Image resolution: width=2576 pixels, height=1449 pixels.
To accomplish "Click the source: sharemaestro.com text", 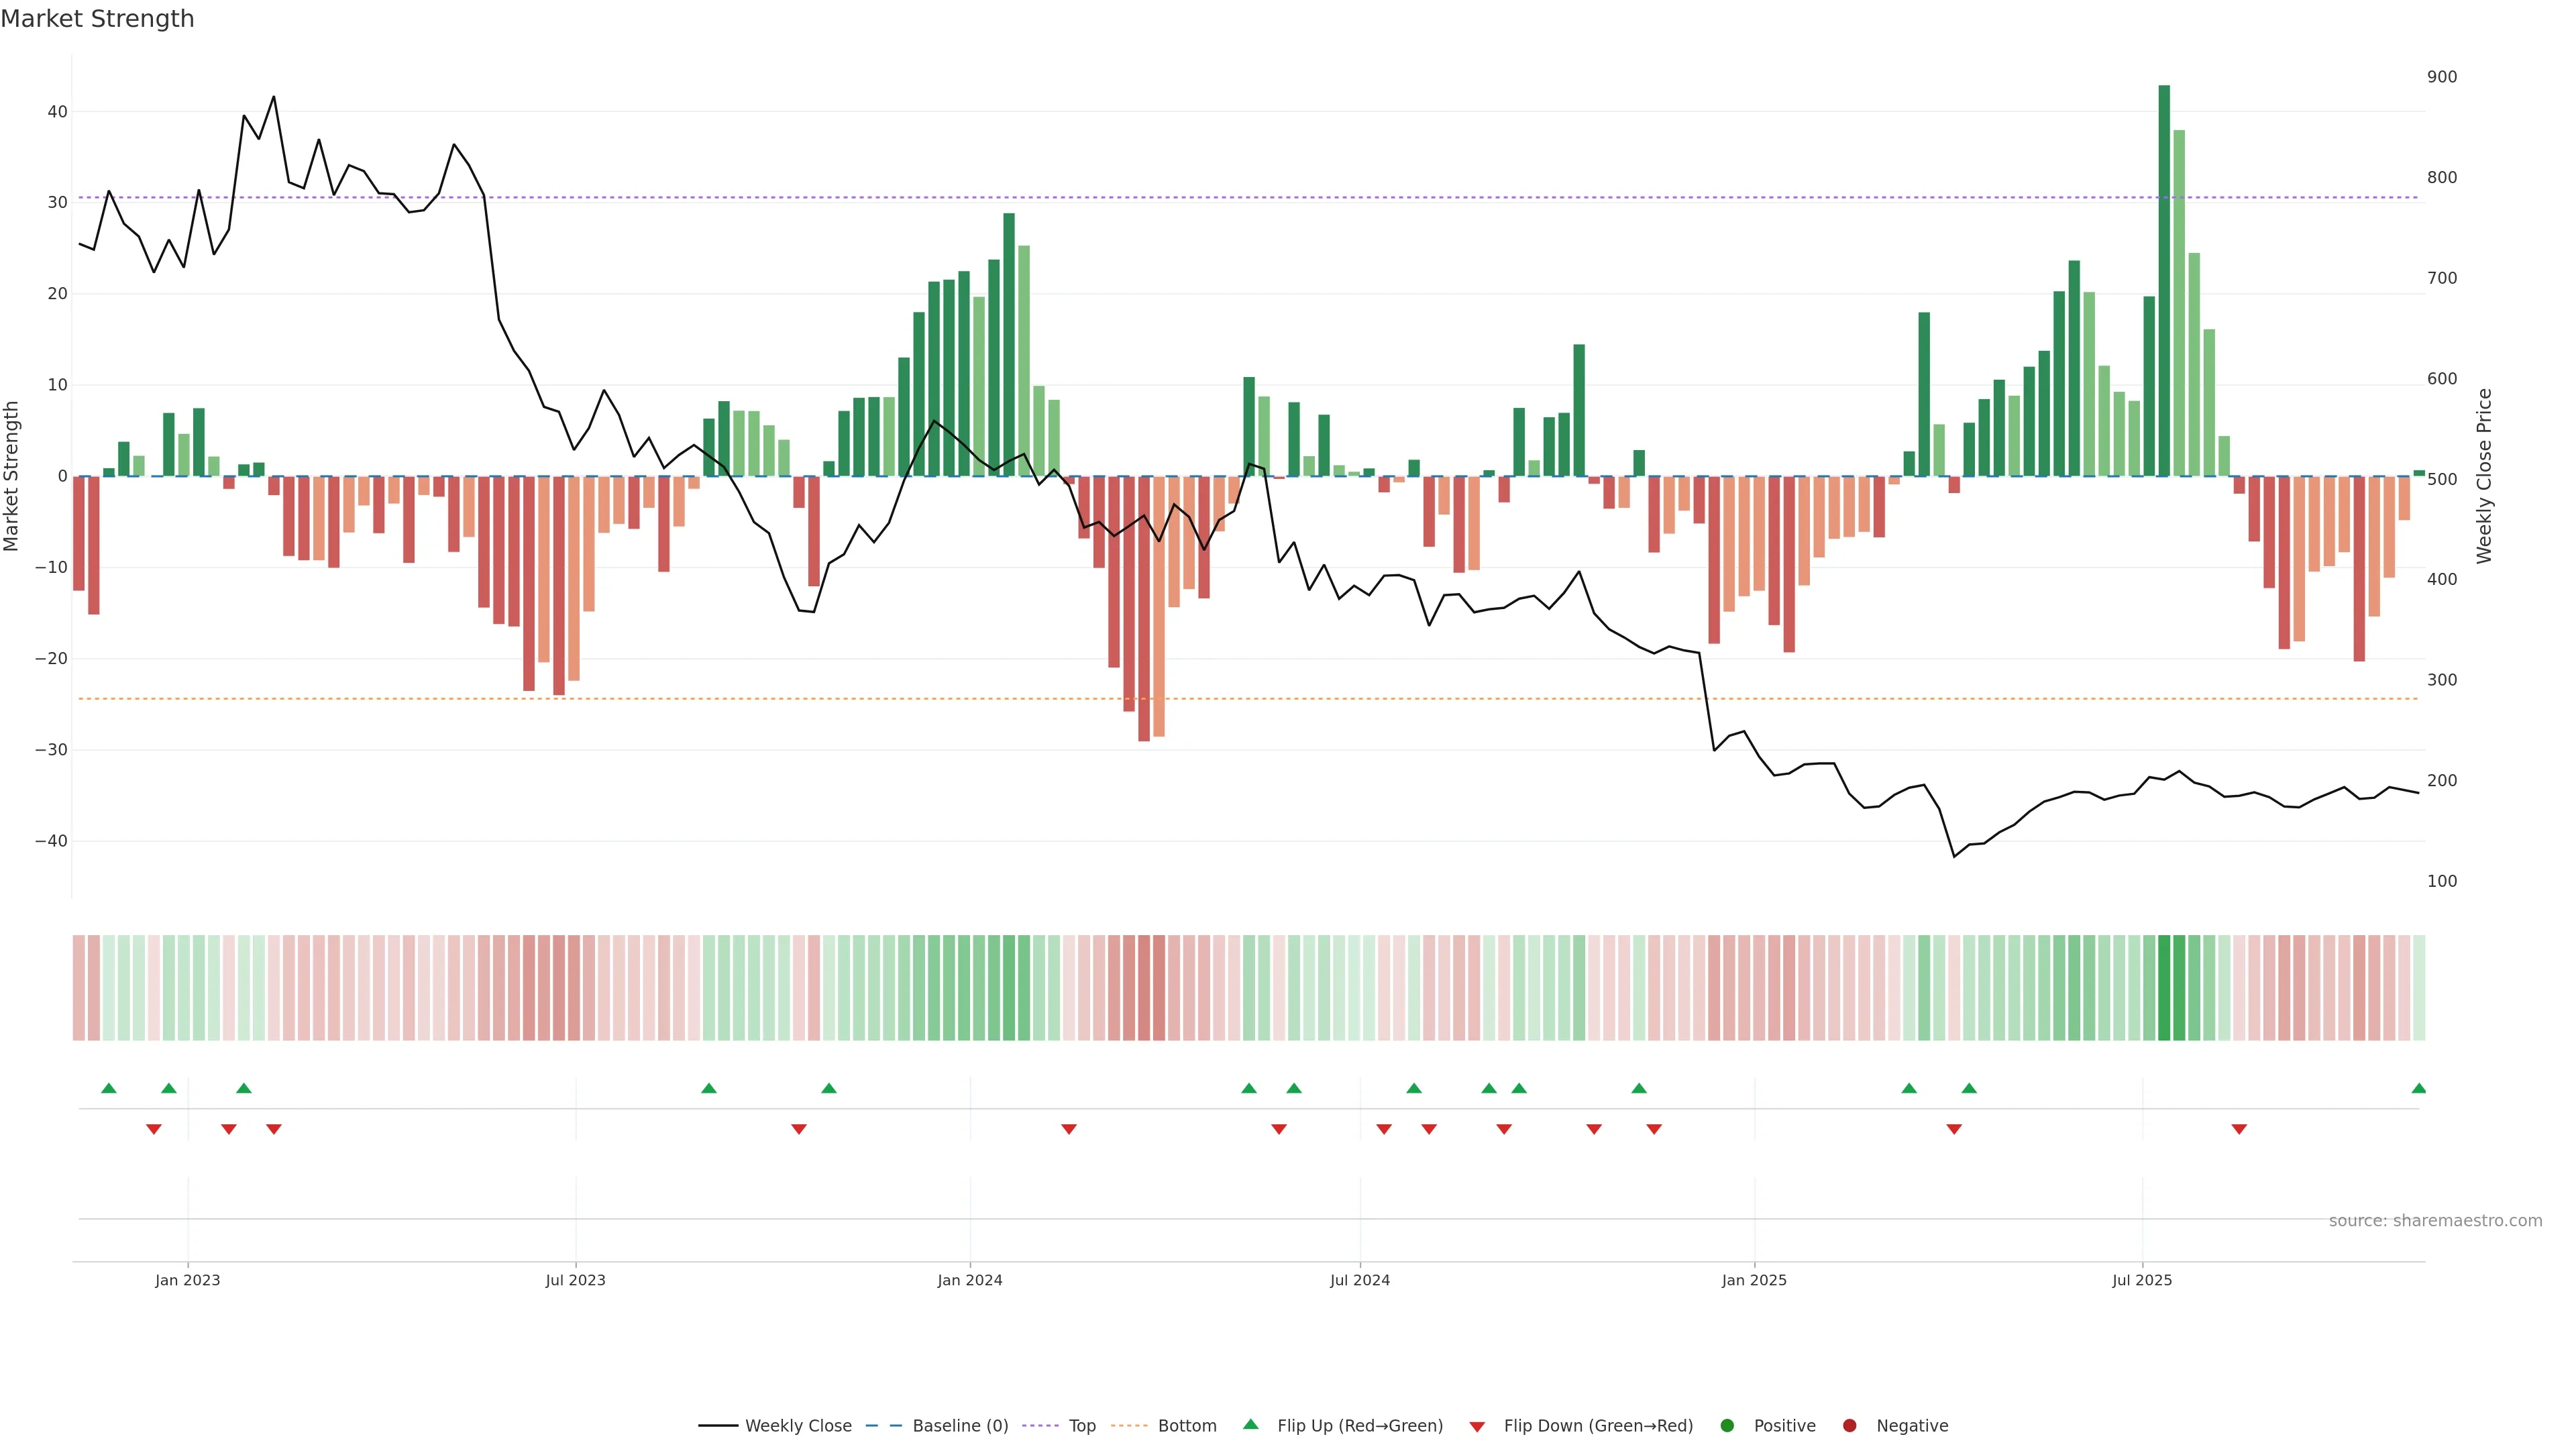I will (x=2435, y=1221).
